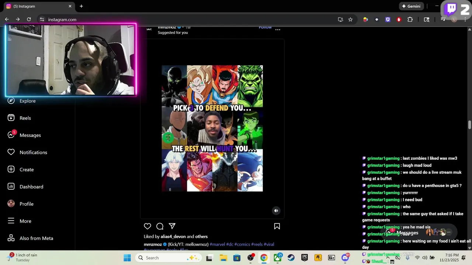Click the taskbar Search box
Screen dimensions: 472x265
(168, 258)
